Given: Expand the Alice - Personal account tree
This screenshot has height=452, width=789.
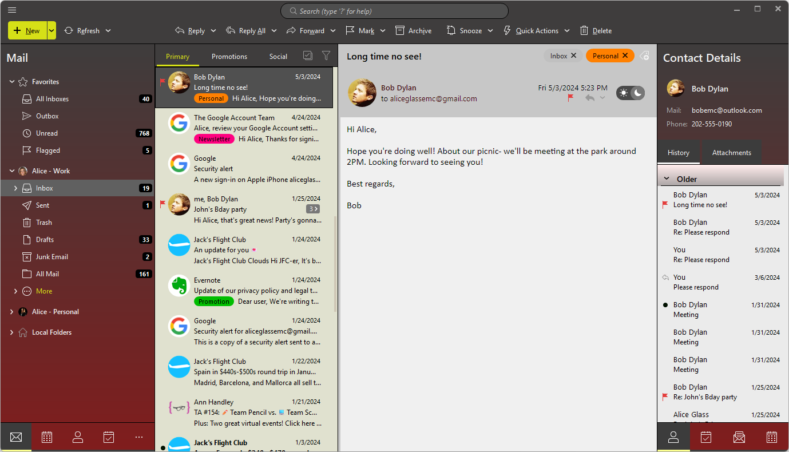Looking at the screenshot, I should click(x=11, y=312).
